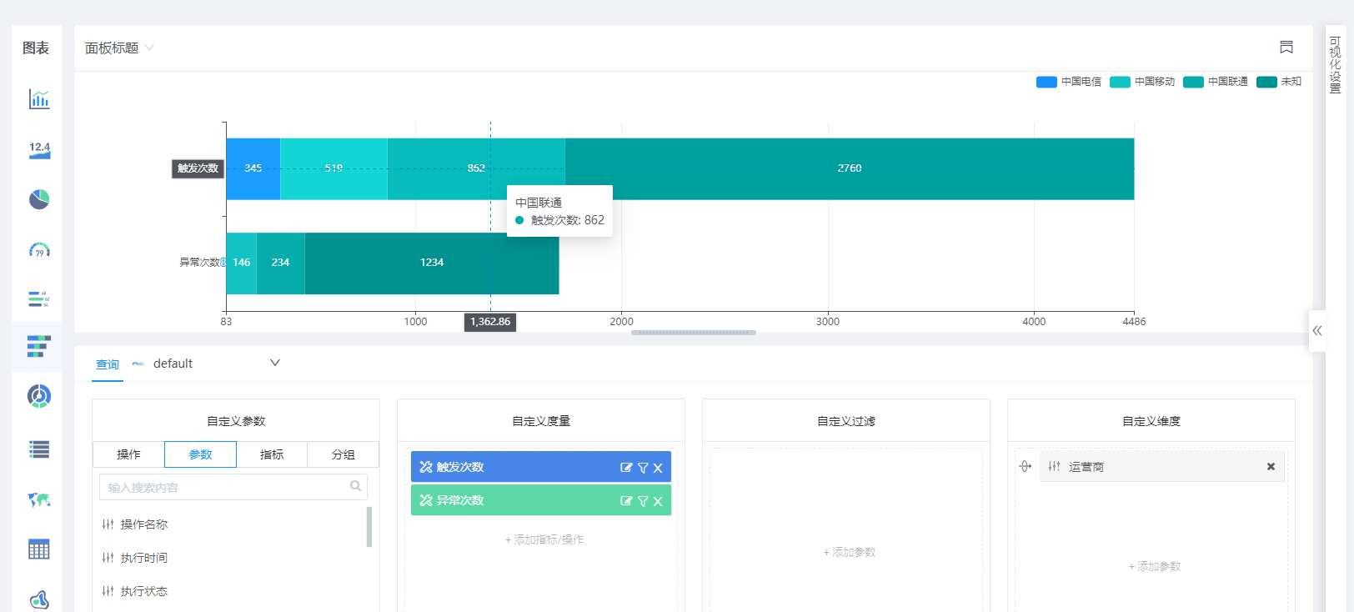Select the 异常次数 measure chip
The image size is (1354, 612).
(541, 500)
